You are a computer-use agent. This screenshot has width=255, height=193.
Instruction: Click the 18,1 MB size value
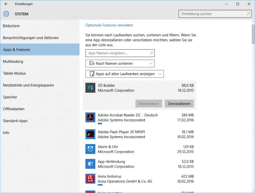[x=188, y=132]
